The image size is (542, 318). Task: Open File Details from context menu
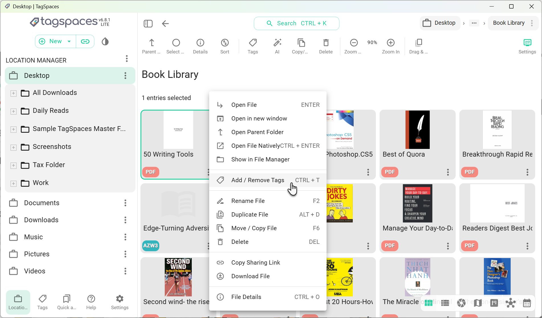268,297
